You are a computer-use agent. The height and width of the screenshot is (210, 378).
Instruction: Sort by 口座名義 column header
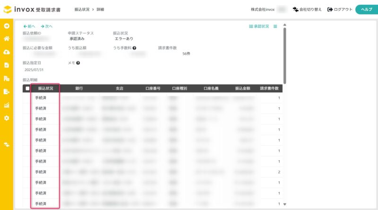coord(211,89)
